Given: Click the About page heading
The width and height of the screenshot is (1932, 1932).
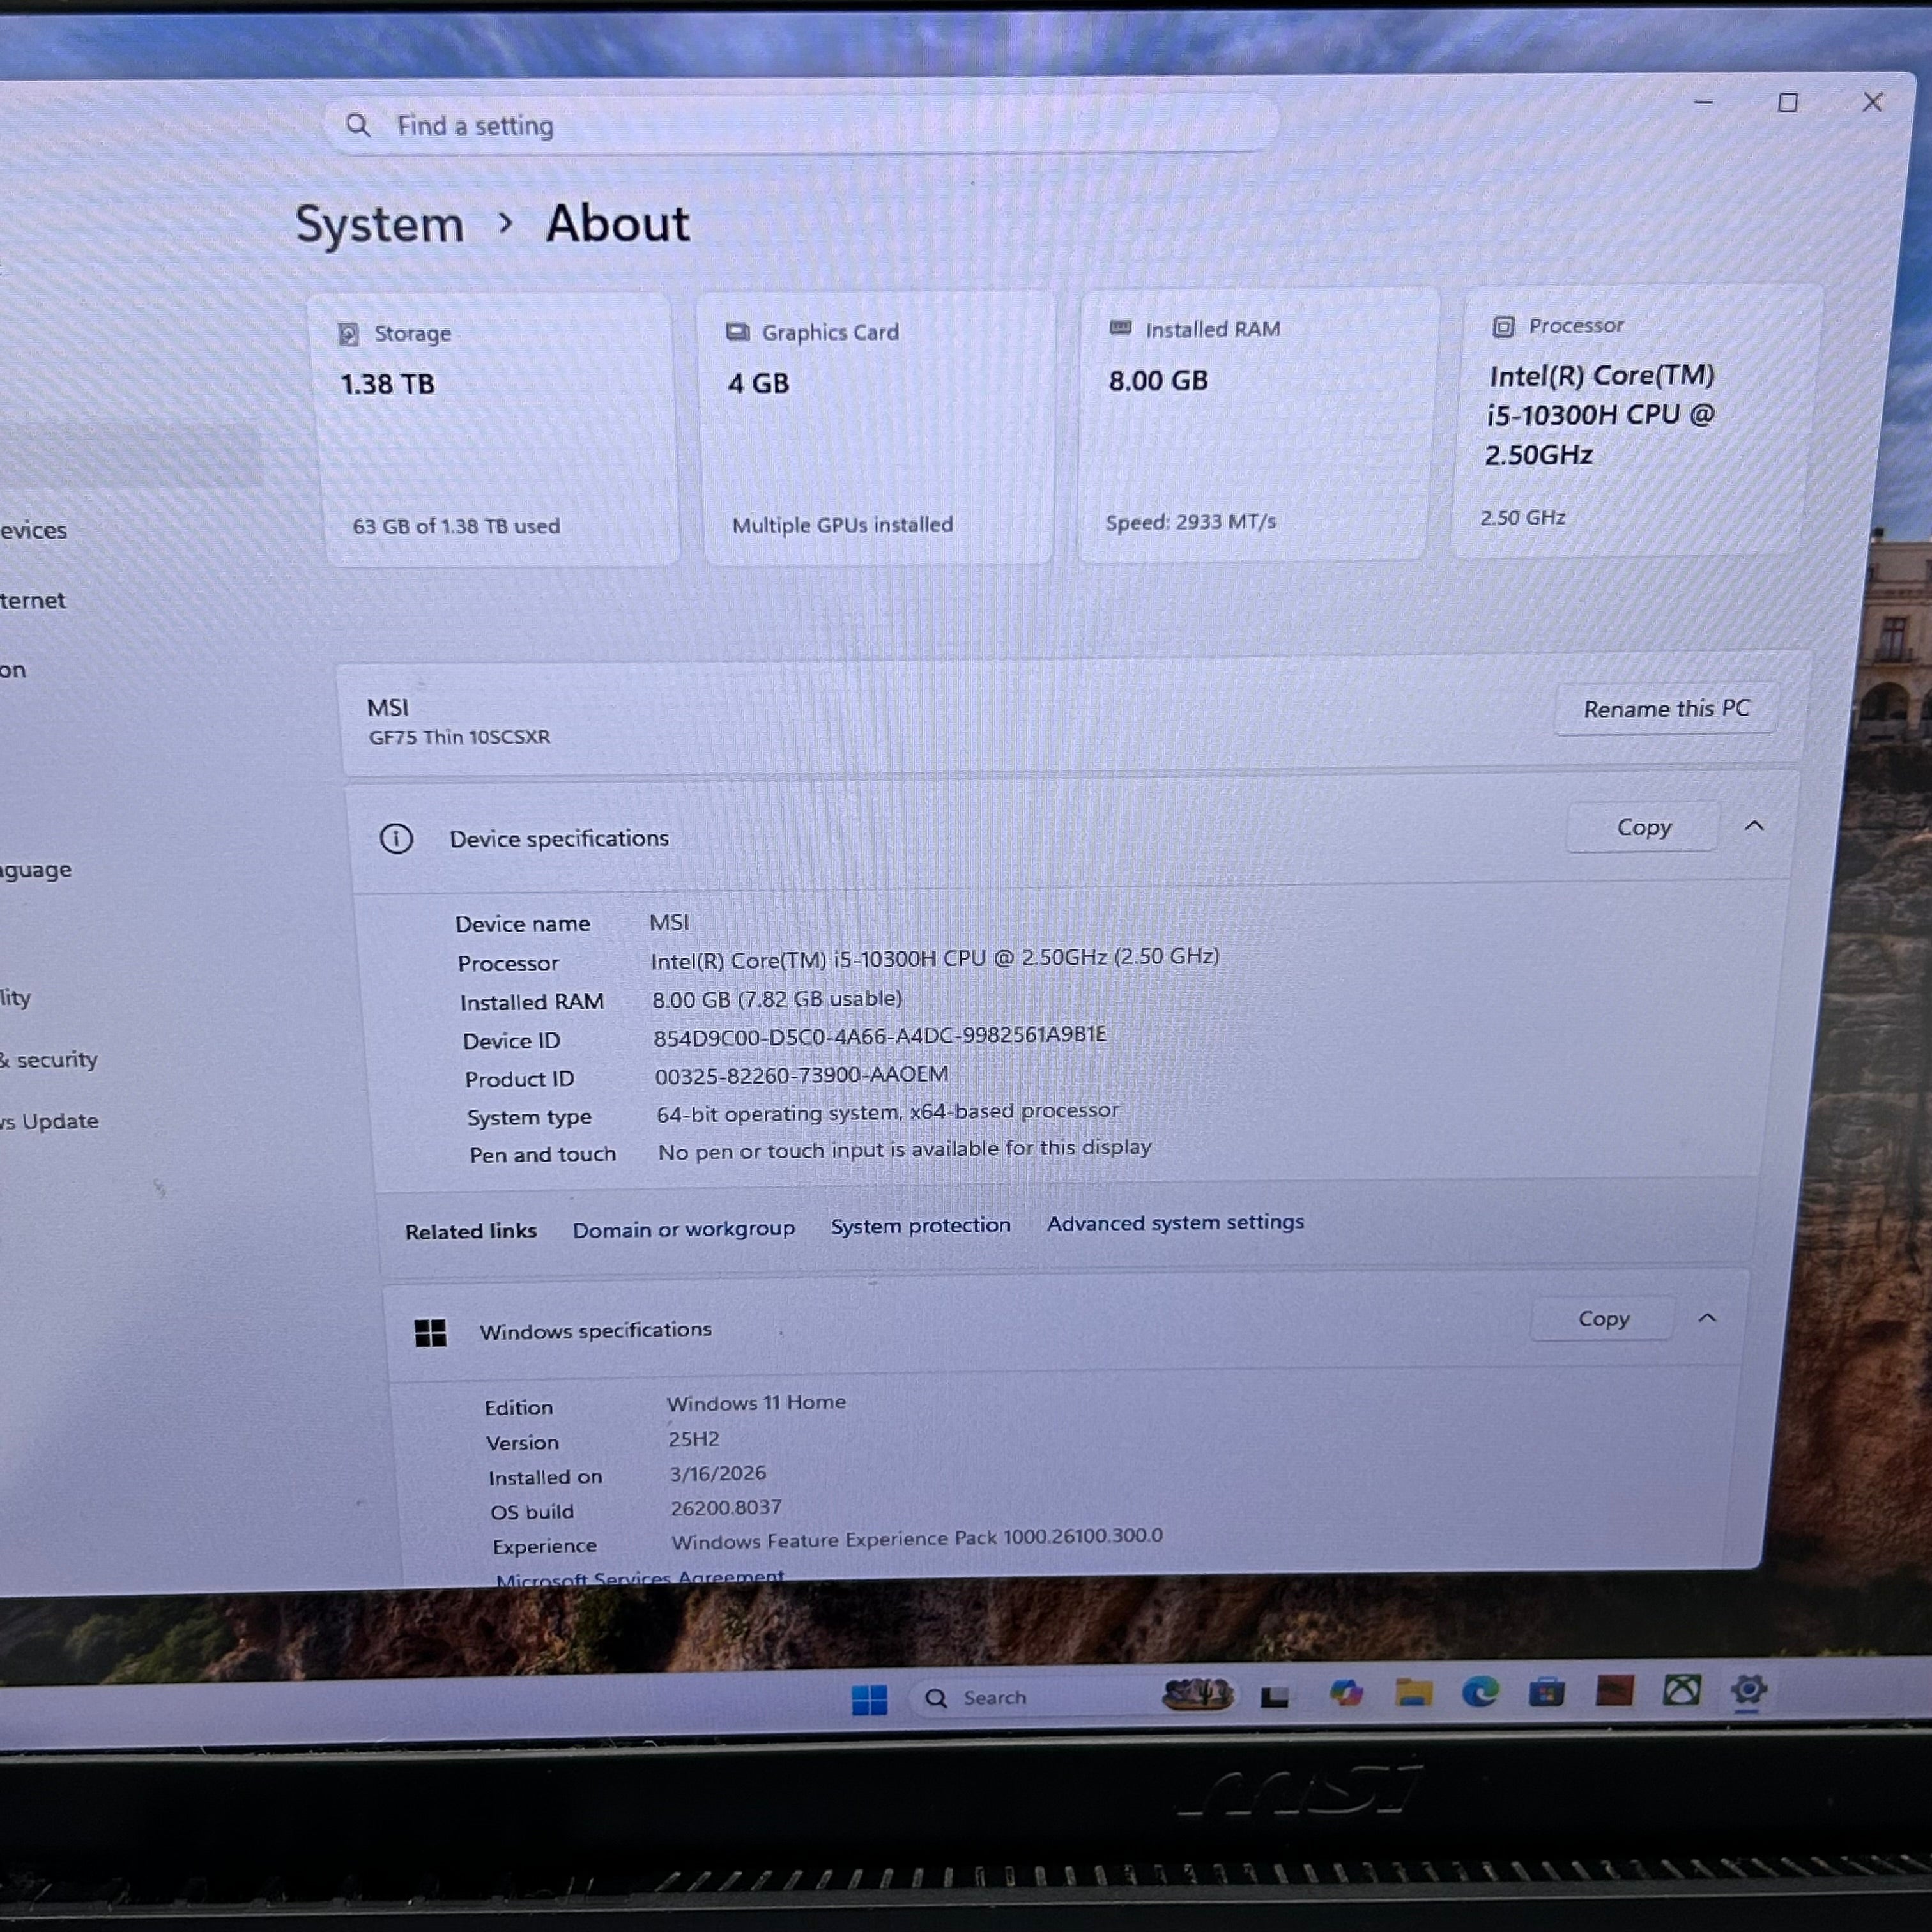Looking at the screenshot, I should [x=617, y=223].
